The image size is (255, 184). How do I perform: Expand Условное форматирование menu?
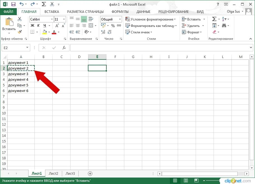pyautogui.click(x=151, y=19)
